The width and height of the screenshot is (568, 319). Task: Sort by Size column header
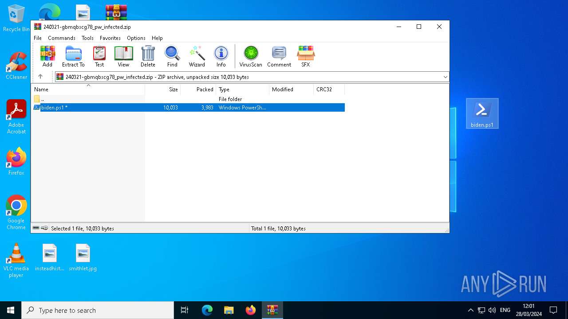point(163,89)
